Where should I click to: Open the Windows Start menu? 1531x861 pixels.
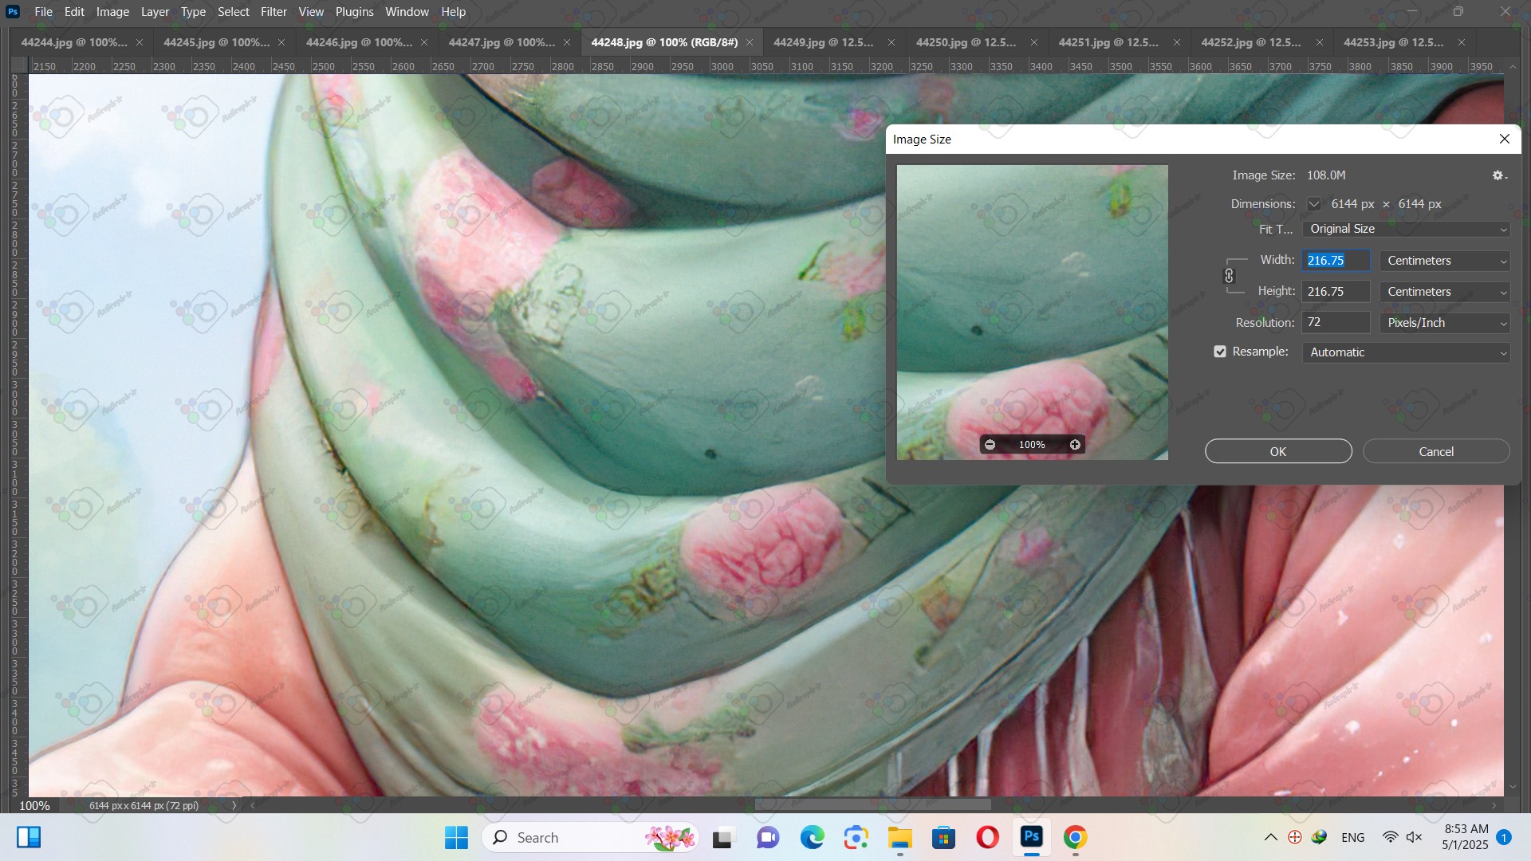456,837
